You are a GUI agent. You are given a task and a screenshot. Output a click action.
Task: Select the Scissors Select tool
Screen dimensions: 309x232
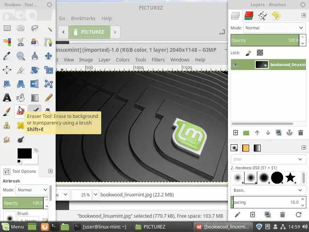21,42
